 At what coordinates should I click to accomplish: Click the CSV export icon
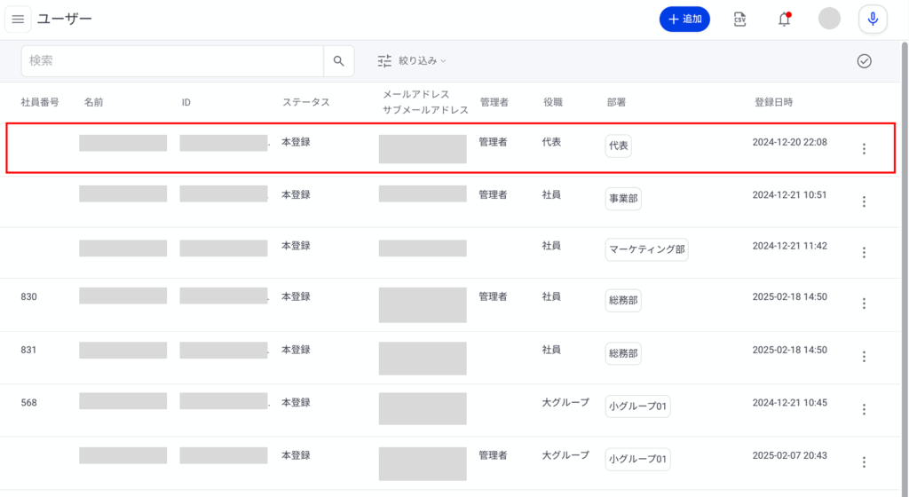[739, 20]
